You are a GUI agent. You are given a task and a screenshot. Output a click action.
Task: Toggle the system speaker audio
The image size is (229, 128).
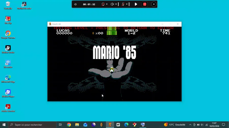pos(112,4)
